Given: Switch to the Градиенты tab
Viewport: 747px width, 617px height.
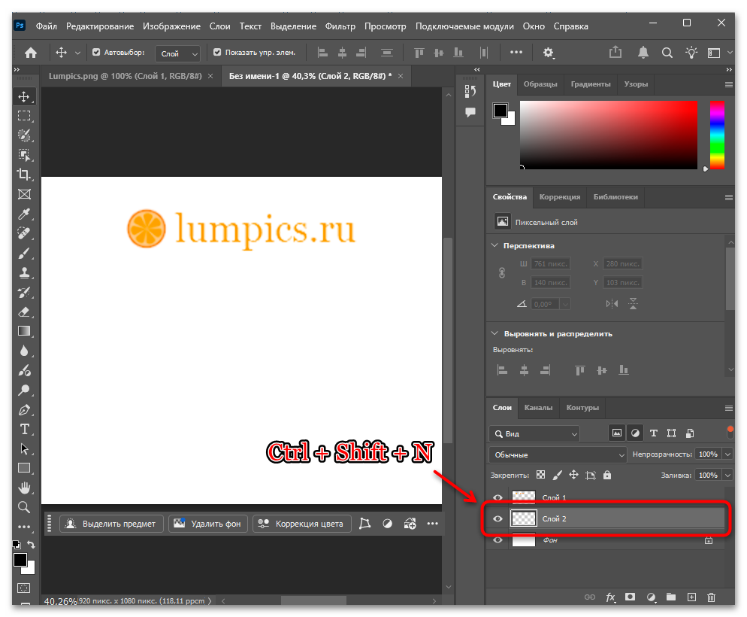Looking at the screenshot, I should pos(591,84).
